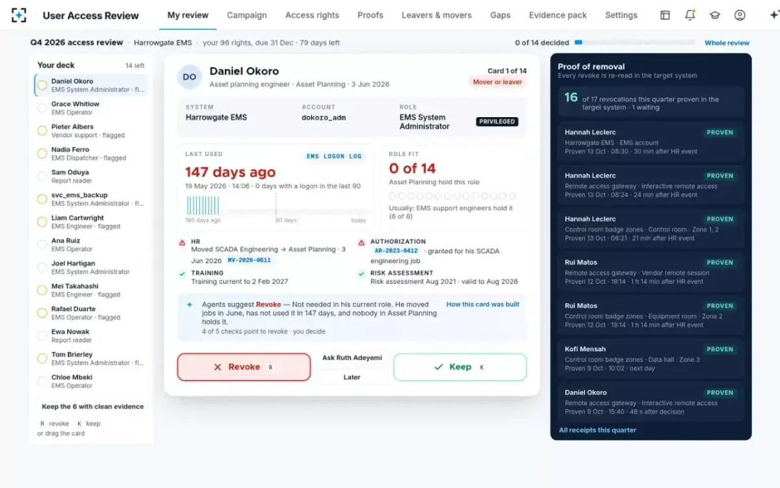780x488 pixels.
Task: Click the dokoro_adm account name
Action: pos(325,118)
